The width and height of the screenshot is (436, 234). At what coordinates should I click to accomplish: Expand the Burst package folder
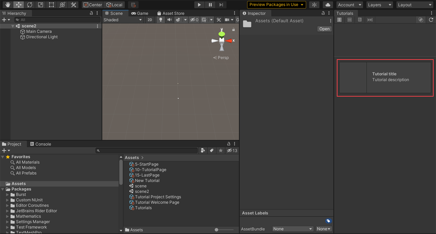[x=7, y=195]
